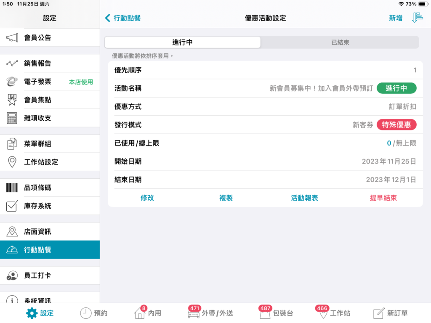Image resolution: width=431 pixels, height=323 pixels.
Task: Click the map pin icon for 工作站設定
Action: tap(12, 162)
